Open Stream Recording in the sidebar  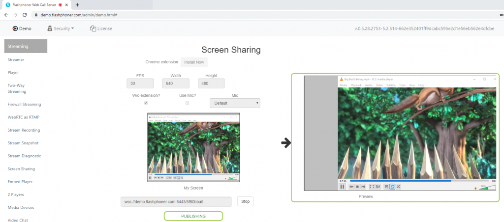[x=24, y=130]
